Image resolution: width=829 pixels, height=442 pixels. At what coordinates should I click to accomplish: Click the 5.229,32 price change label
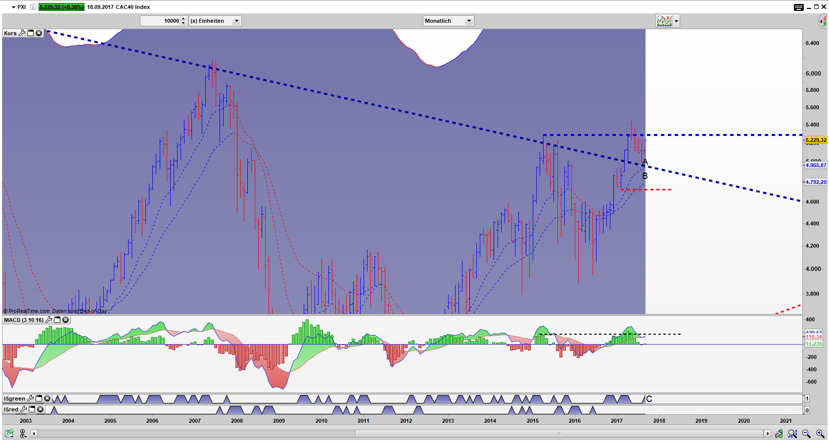point(61,7)
